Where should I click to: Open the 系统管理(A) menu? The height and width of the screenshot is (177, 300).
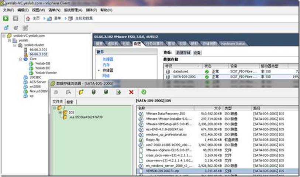coord(73,10)
